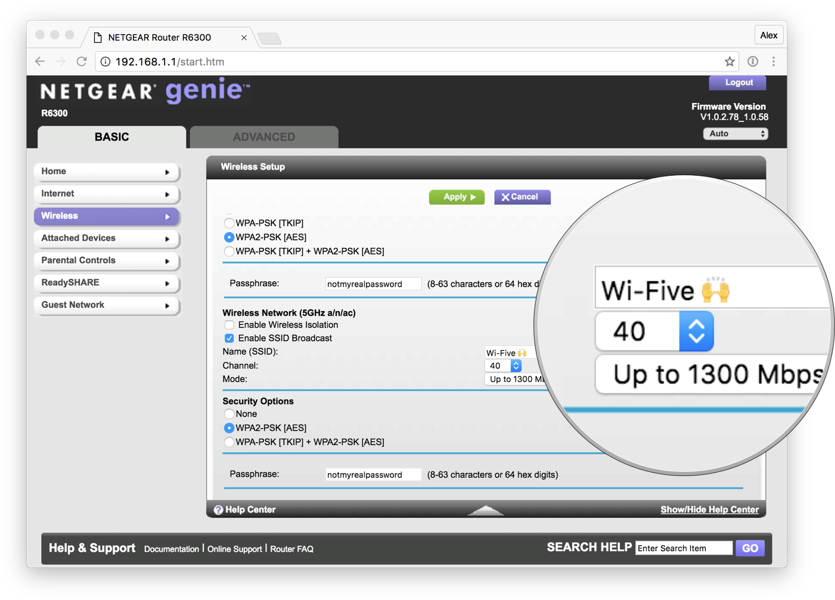
Task: Go back using browser back arrow
Action: click(40, 61)
